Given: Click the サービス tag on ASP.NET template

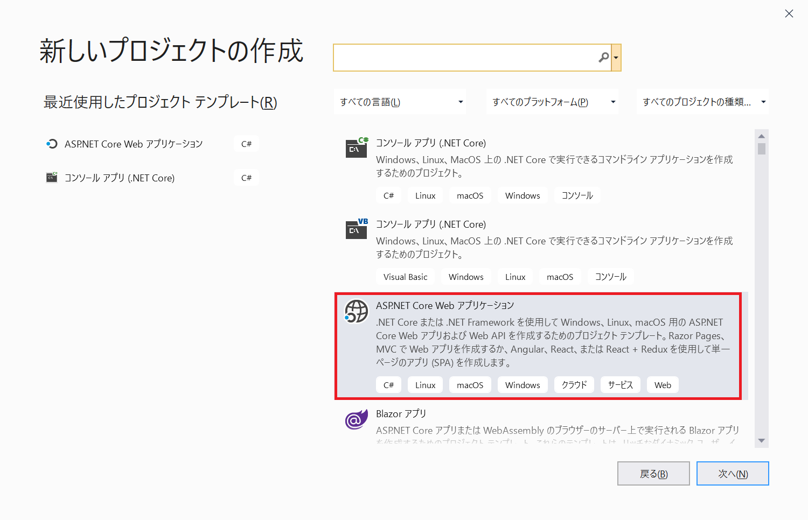Looking at the screenshot, I should [x=621, y=385].
